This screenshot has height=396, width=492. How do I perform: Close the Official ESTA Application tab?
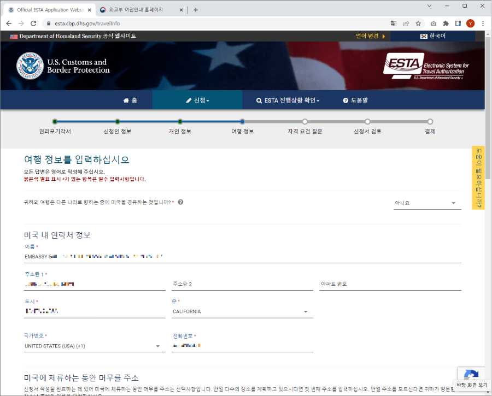pyautogui.click(x=90, y=10)
